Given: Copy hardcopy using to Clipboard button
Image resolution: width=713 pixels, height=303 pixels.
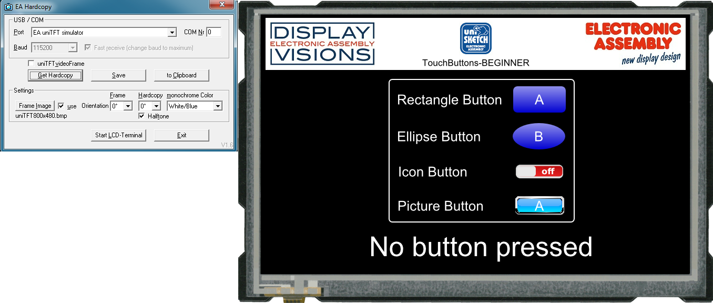Looking at the screenshot, I should [181, 75].
